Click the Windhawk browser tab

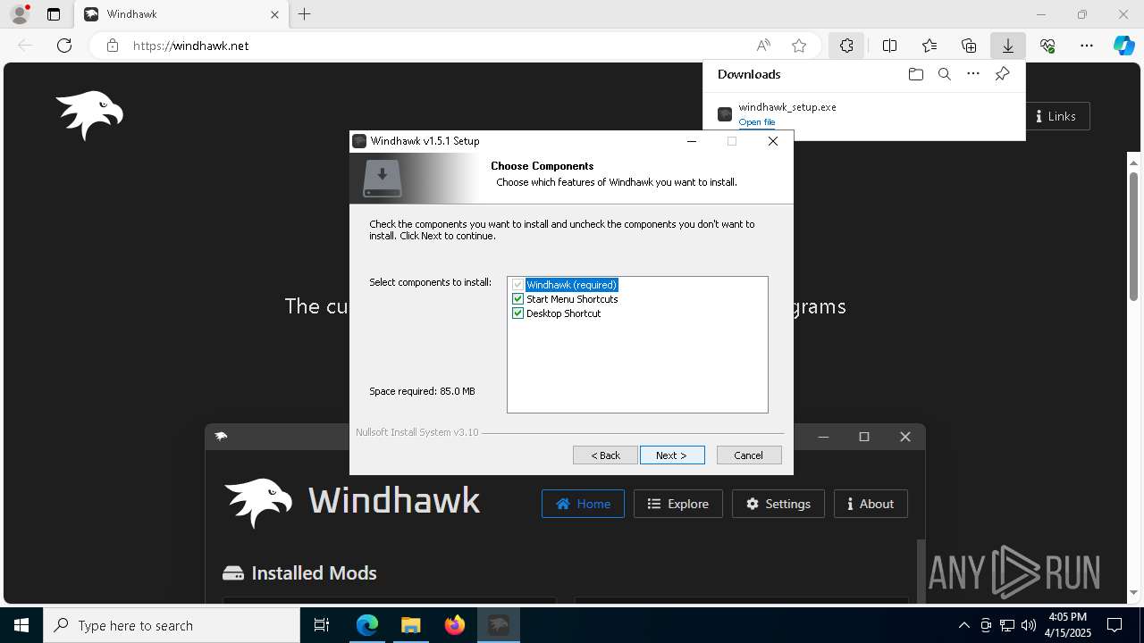coord(182,14)
